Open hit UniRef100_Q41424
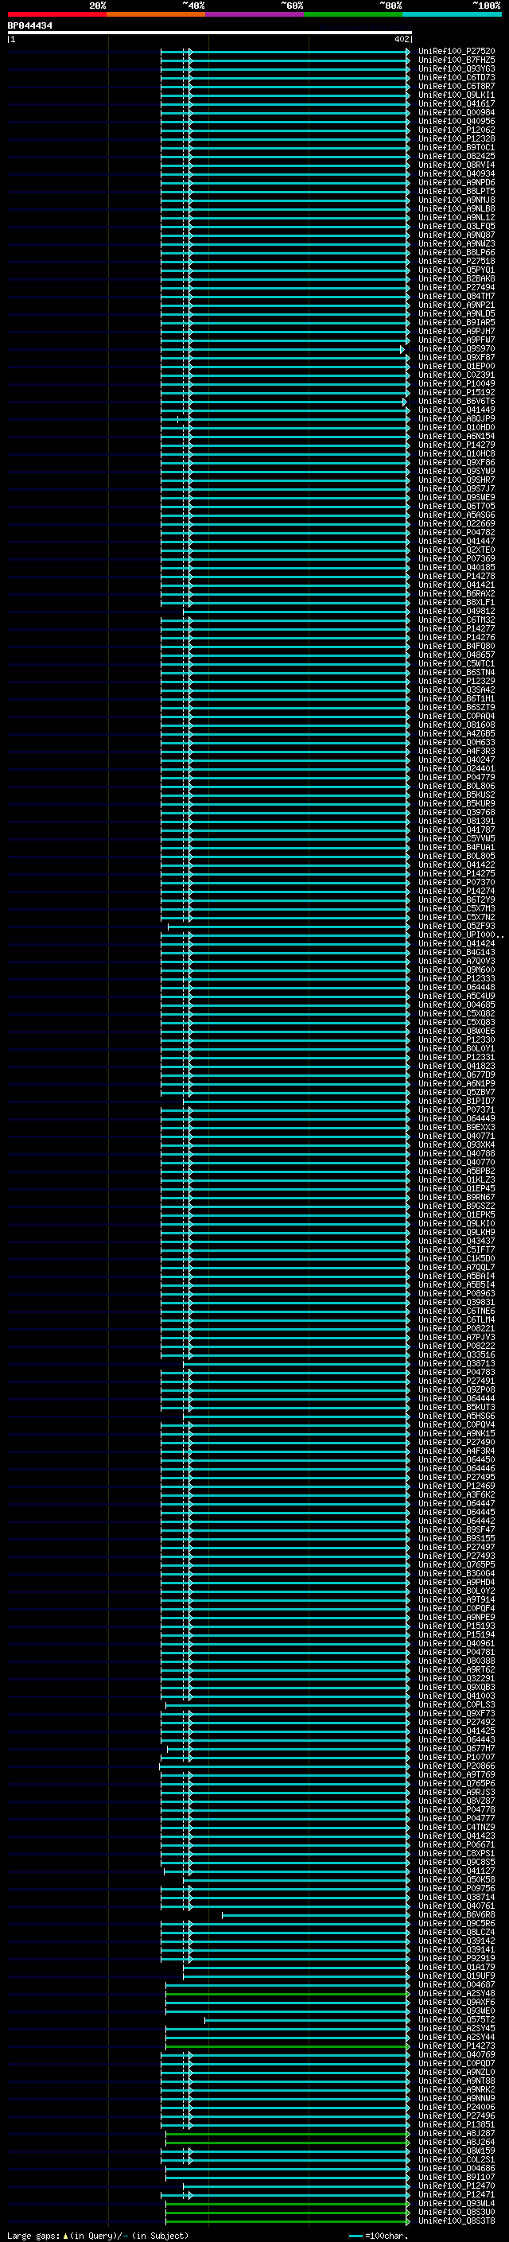 (457, 943)
